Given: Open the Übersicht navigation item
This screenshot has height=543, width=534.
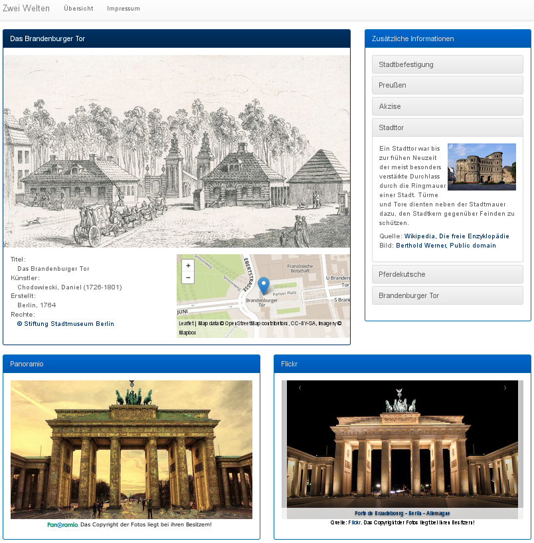Looking at the screenshot, I should tap(78, 9).
